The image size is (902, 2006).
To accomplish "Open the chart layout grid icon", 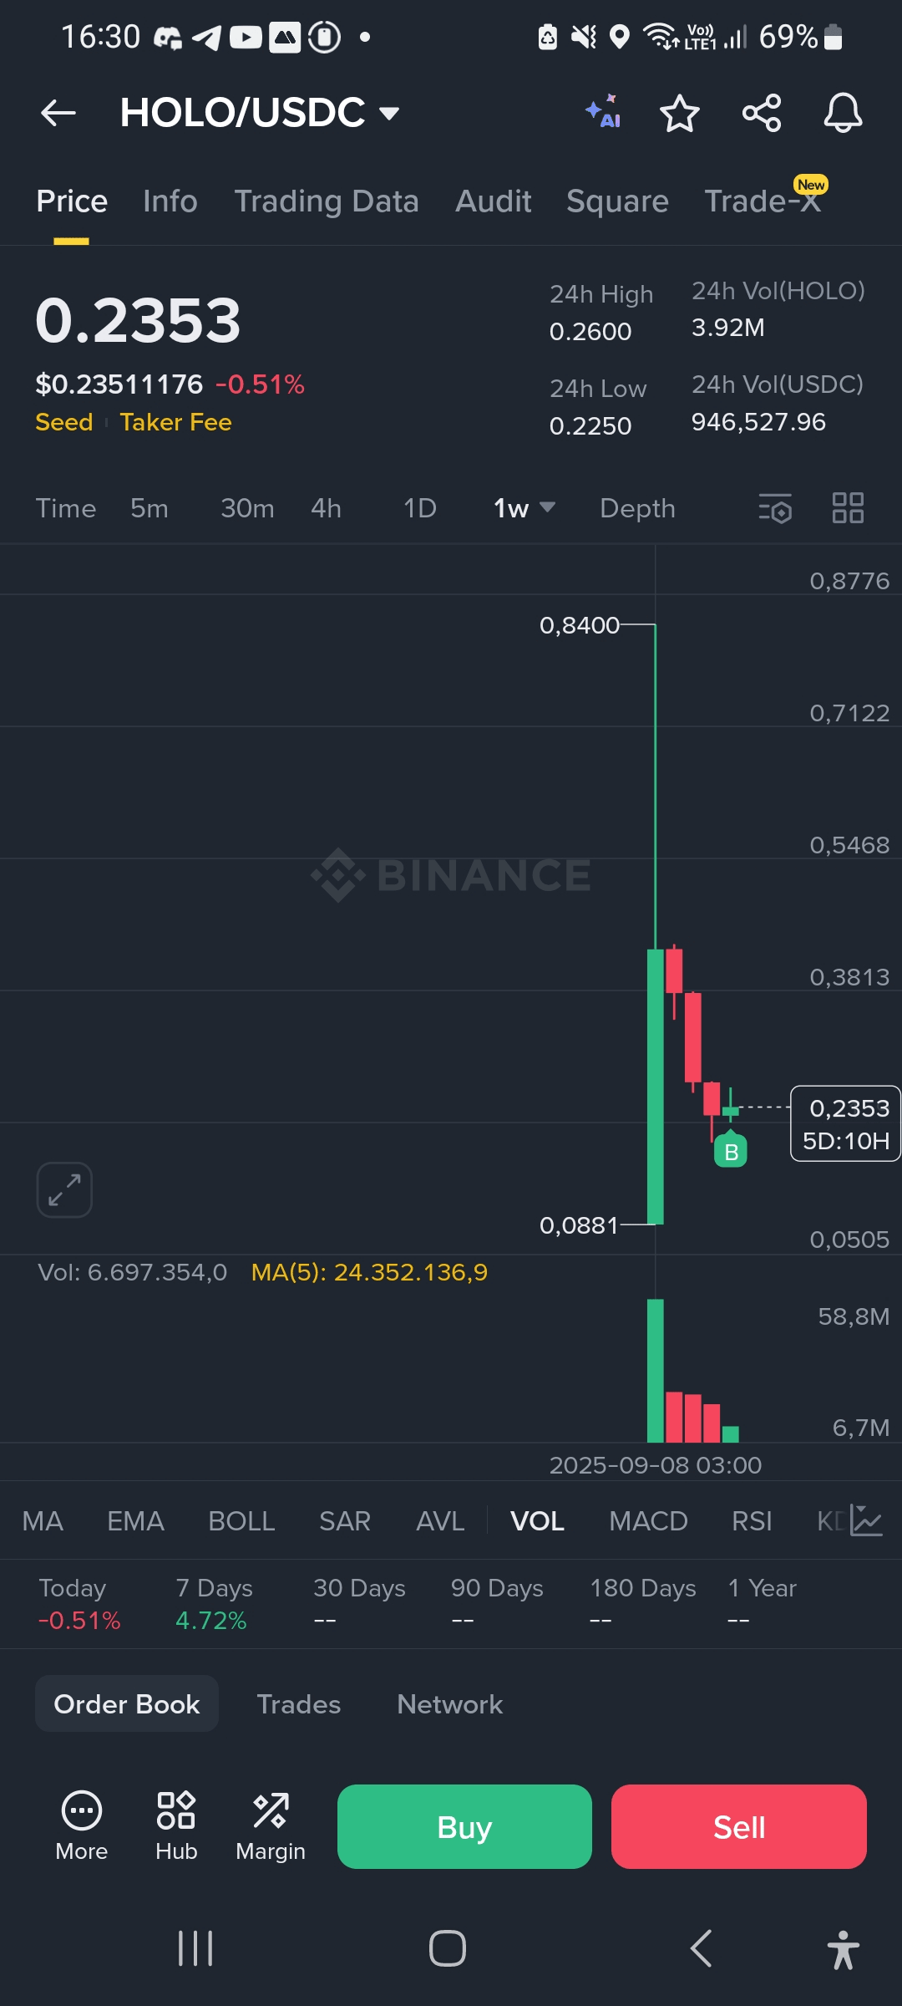I will (848, 508).
